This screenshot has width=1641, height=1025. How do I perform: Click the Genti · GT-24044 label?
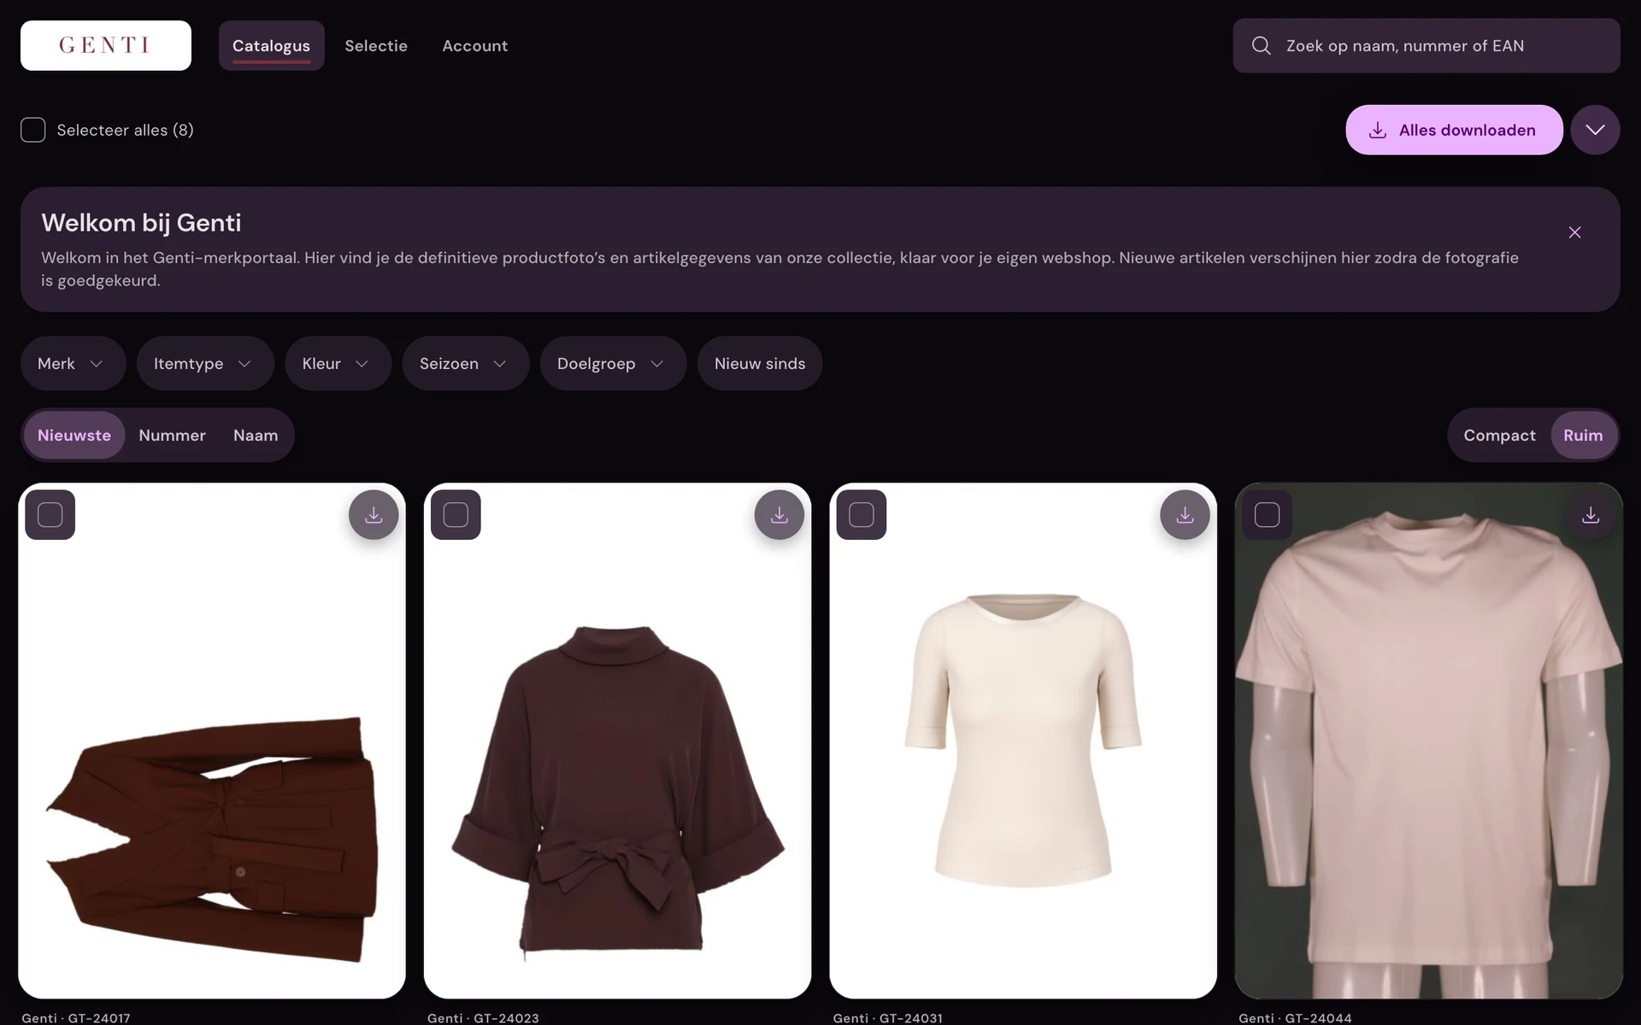[1295, 1017]
